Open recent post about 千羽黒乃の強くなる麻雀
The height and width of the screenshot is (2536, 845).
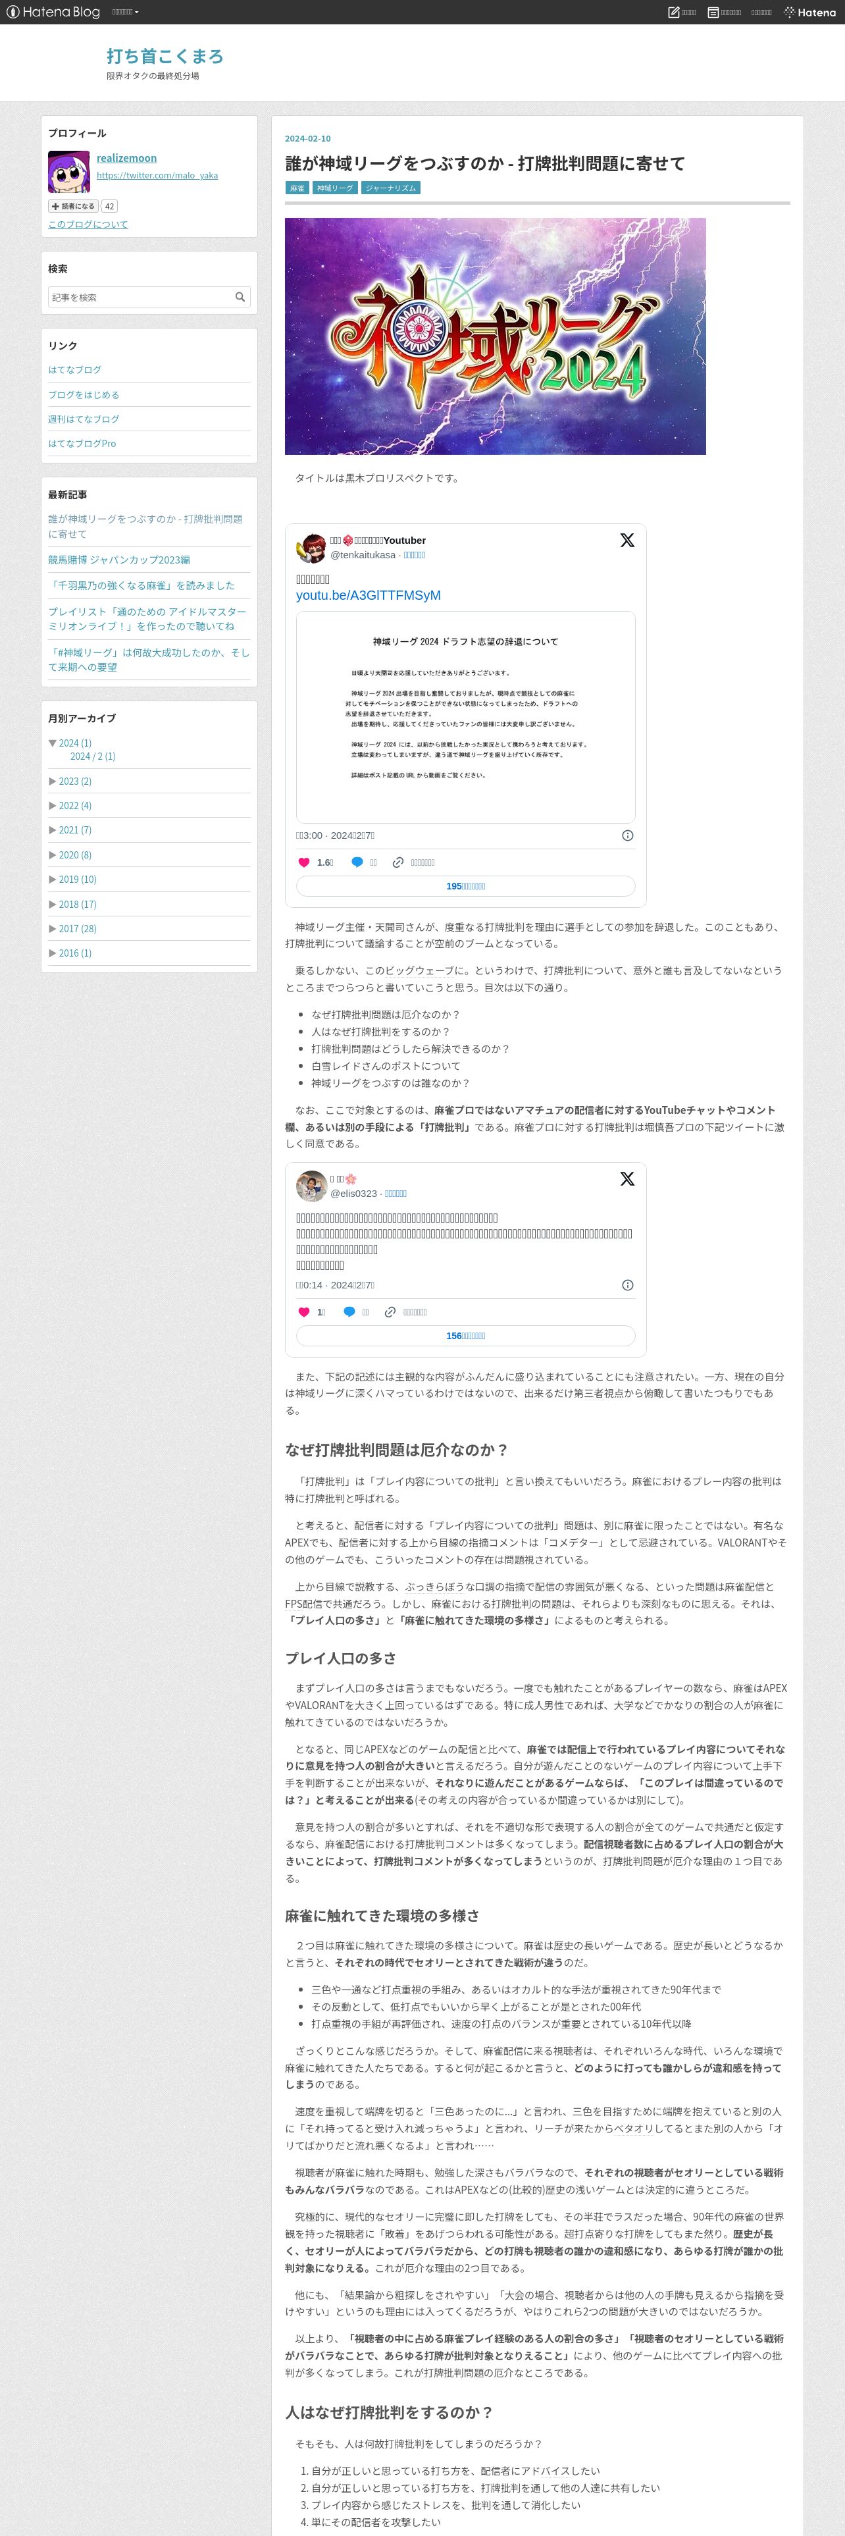tap(141, 585)
